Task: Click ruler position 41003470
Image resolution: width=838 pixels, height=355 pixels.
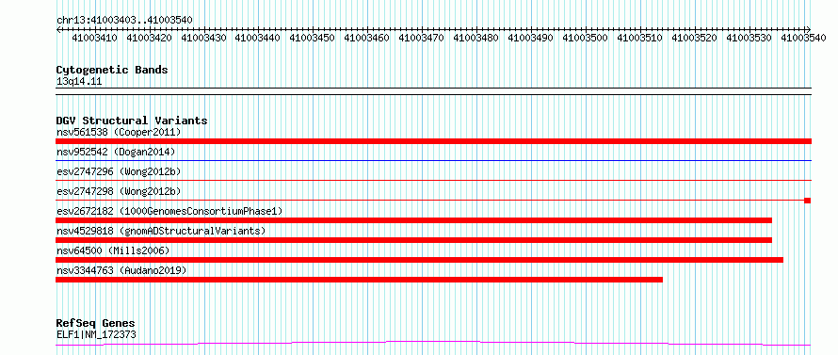Action: [421, 38]
